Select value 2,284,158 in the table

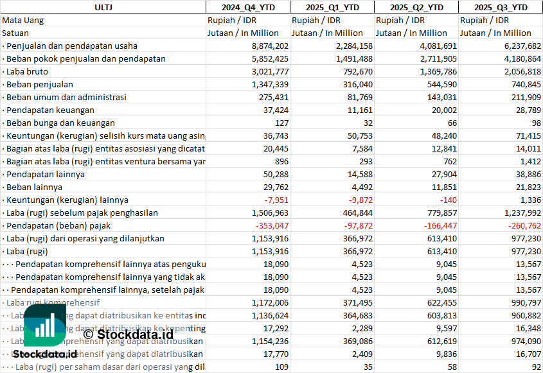pyautogui.click(x=354, y=46)
